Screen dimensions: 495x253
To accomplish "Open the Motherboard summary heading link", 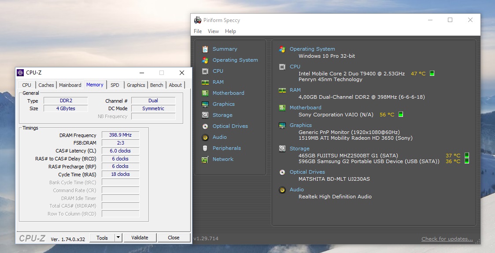I will click(x=306, y=108).
